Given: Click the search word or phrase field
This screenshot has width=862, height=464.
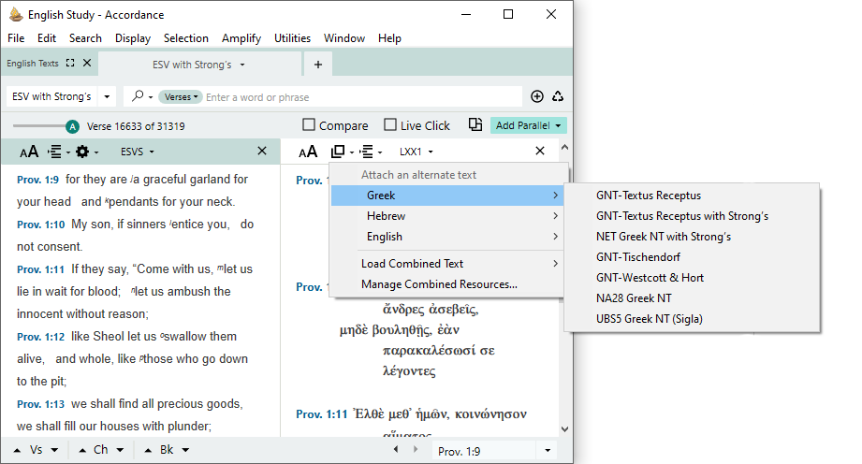Looking at the screenshot, I should point(360,97).
